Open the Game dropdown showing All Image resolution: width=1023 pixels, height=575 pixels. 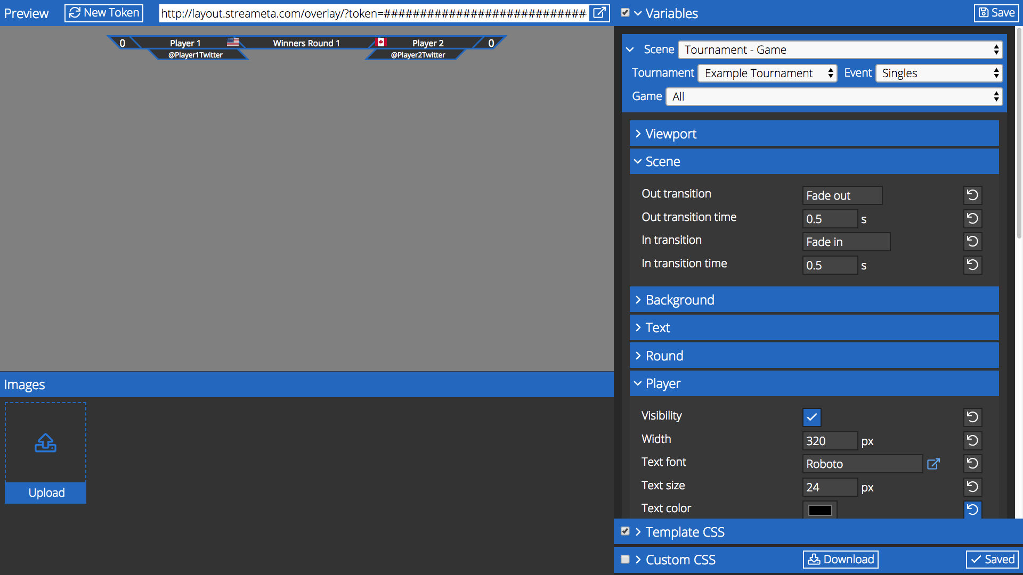coord(834,96)
